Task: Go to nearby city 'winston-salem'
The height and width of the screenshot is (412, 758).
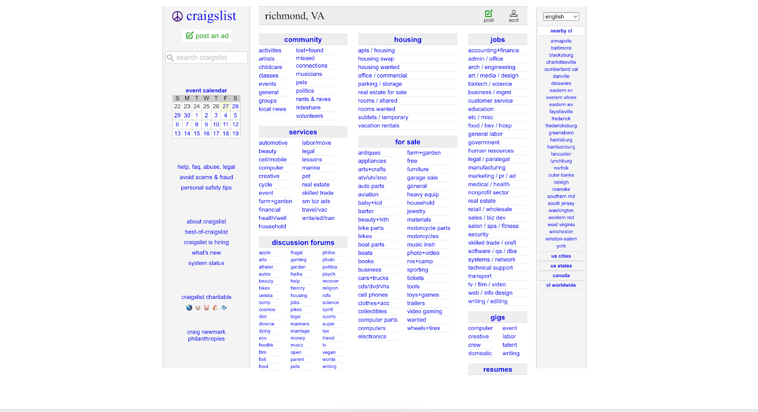Action: (561, 239)
